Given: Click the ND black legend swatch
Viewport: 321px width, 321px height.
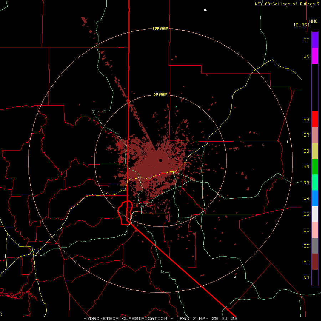Looking at the screenshot, I should 315,277.
